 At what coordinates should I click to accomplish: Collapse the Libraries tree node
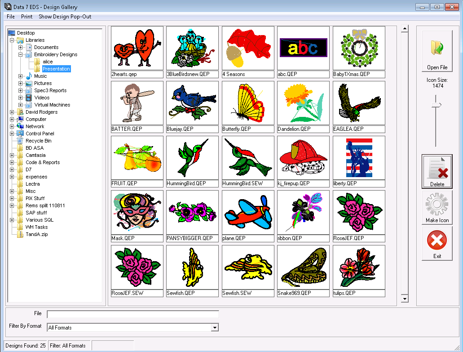coord(12,40)
